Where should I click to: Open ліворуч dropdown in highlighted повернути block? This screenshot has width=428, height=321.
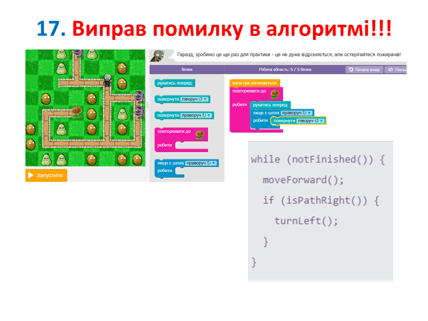[311, 121]
